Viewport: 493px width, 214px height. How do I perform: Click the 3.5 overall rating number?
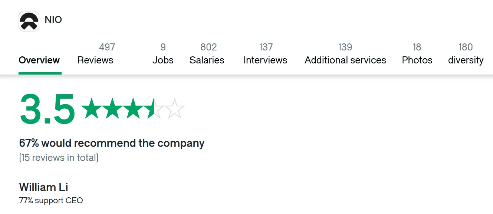coord(47,109)
